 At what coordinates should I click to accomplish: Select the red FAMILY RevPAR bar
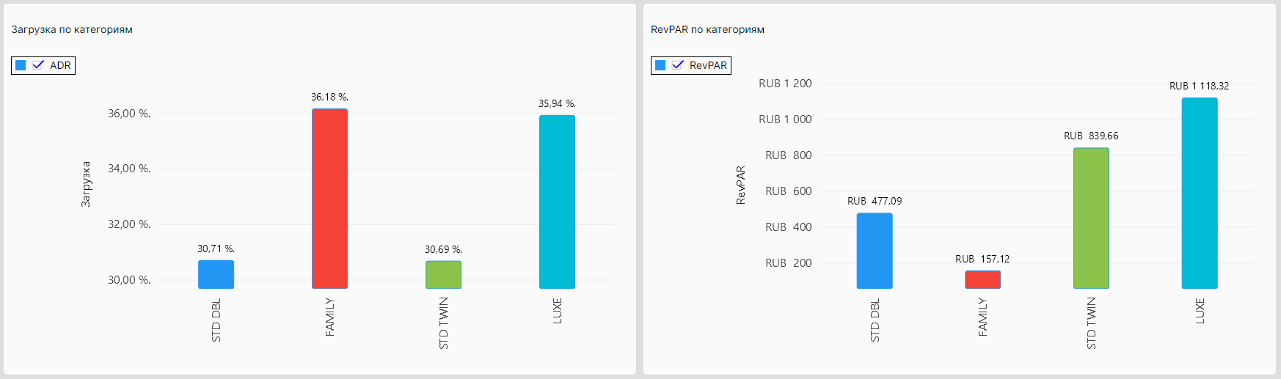point(982,279)
